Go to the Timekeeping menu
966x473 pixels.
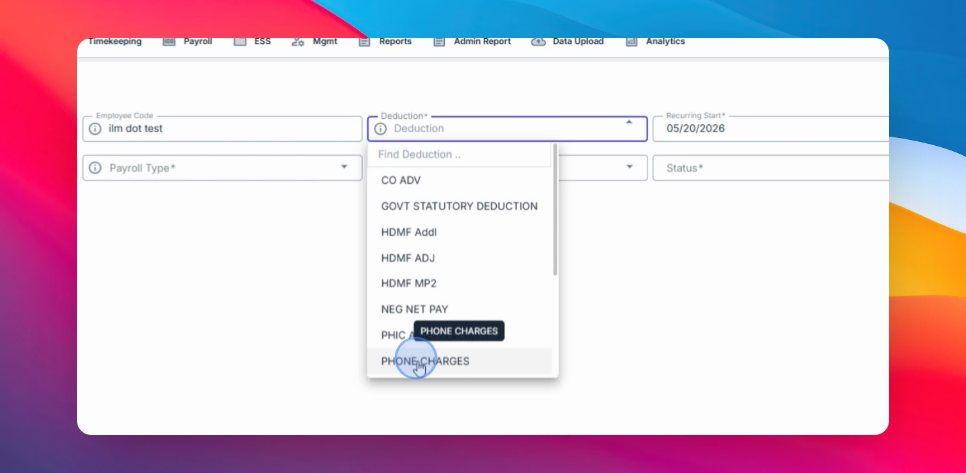click(x=114, y=41)
